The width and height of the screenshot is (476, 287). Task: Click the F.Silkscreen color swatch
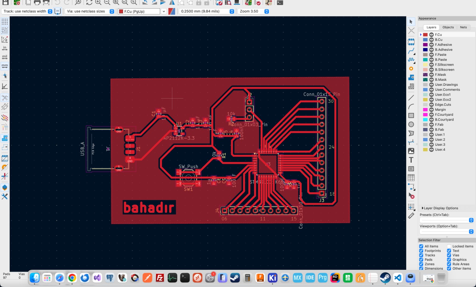point(425,65)
